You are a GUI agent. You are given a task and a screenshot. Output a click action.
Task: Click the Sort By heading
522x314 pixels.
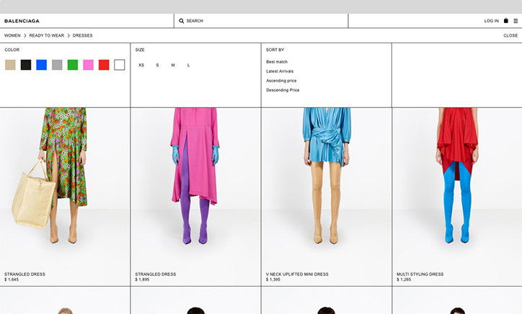(x=275, y=50)
